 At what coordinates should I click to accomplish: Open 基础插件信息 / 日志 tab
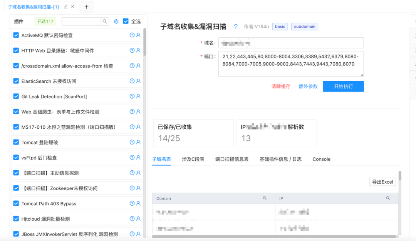pos(280,159)
